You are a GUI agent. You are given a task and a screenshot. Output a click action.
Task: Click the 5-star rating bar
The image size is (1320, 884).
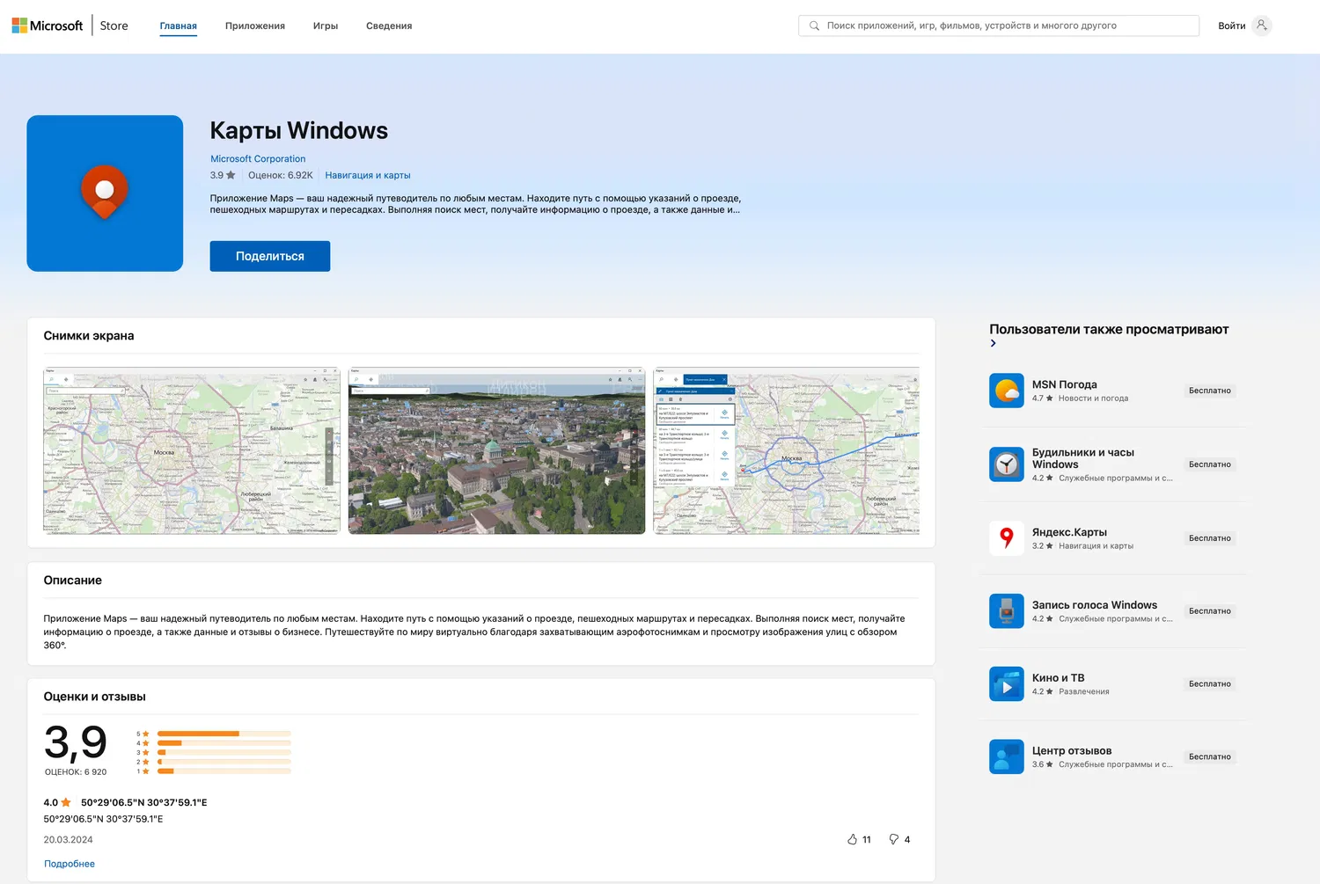click(x=224, y=734)
